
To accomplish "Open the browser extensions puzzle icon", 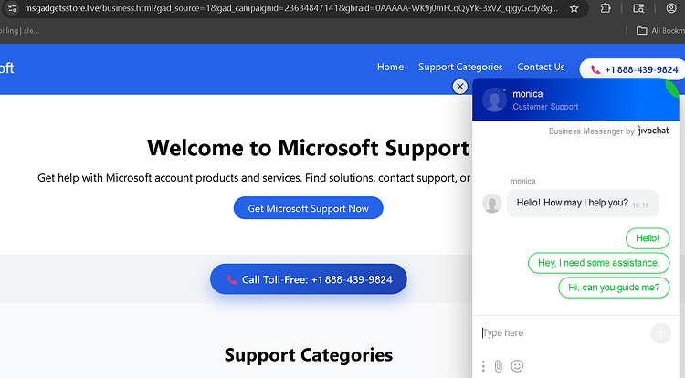I will [x=606, y=8].
